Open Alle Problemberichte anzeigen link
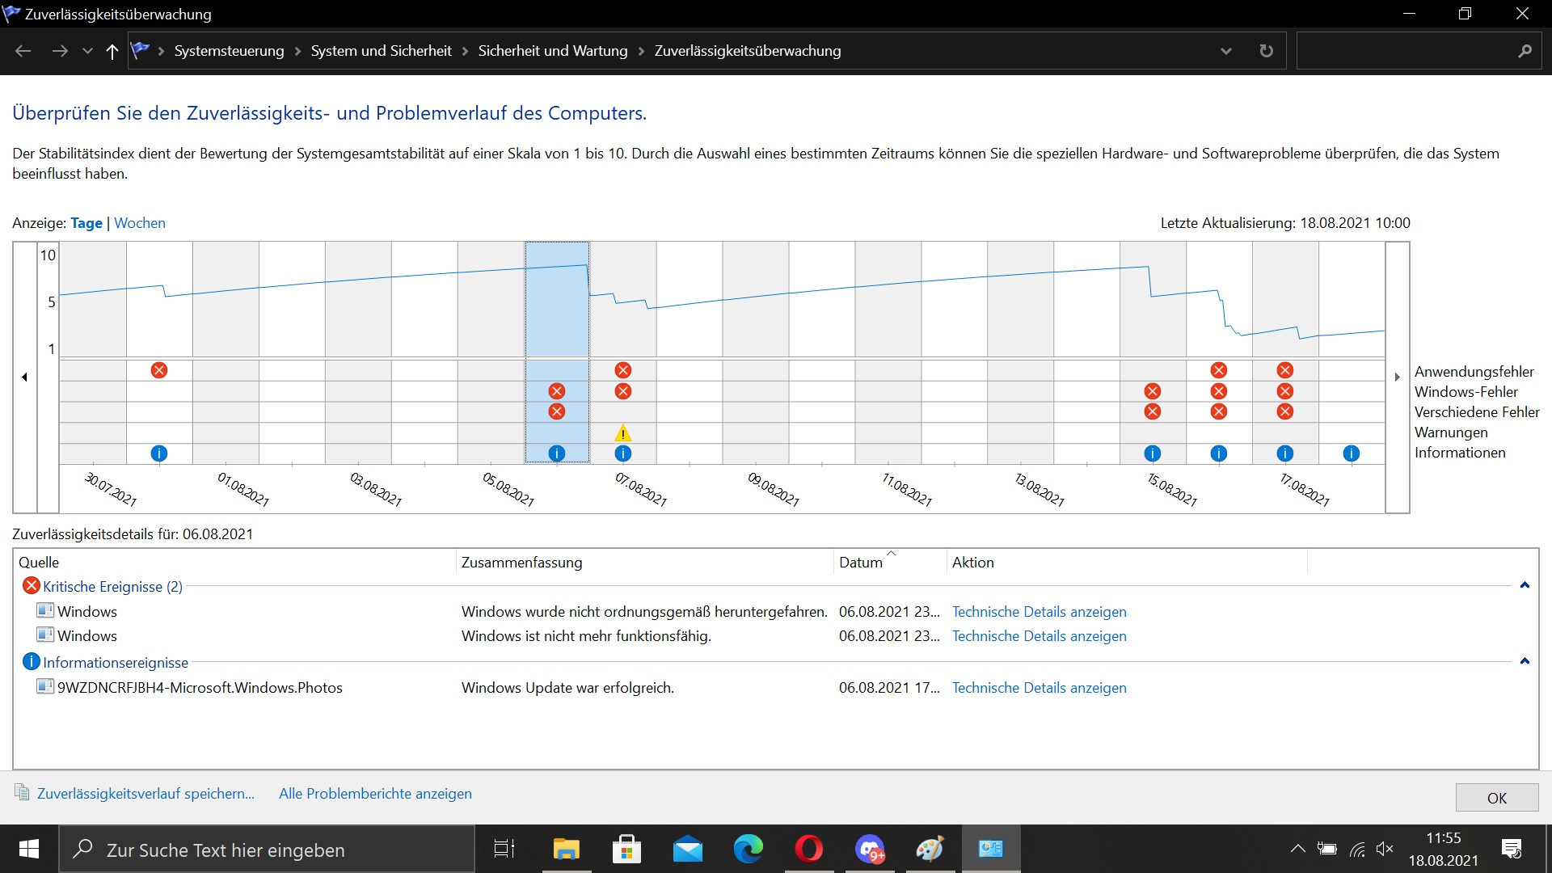Image resolution: width=1552 pixels, height=873 pixels. [x=375, y=794]
